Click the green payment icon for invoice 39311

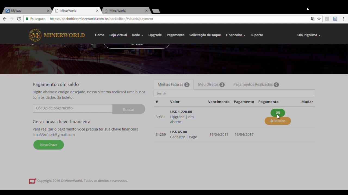(278, 113)
